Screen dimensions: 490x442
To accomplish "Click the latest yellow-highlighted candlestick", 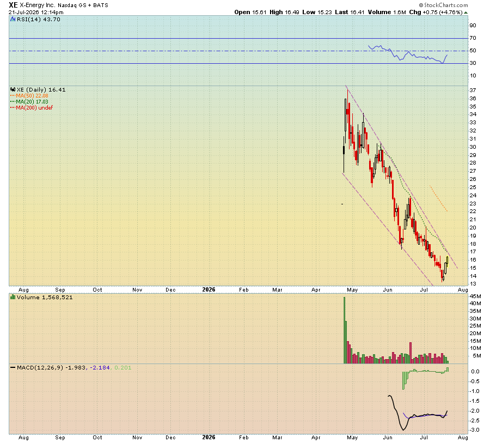I will click(447, 262).
